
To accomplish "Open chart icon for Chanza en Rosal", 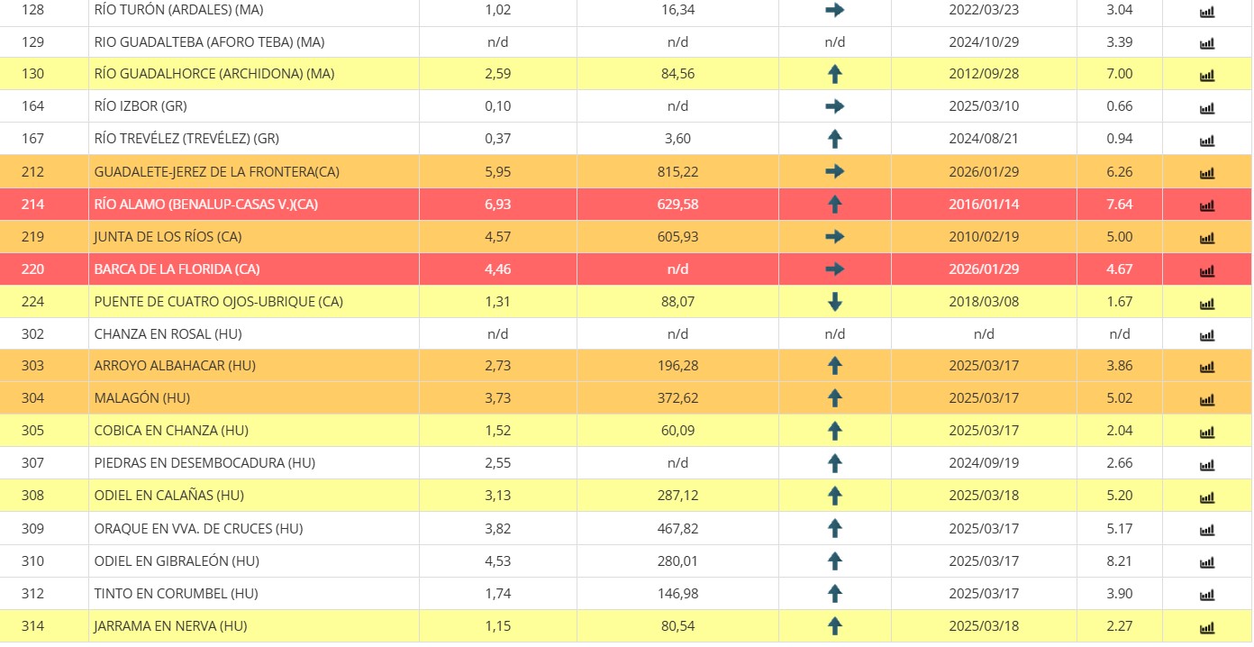I will coord(1206,335).
